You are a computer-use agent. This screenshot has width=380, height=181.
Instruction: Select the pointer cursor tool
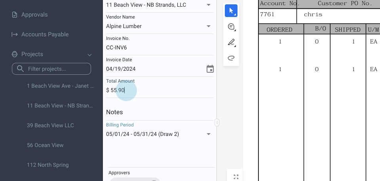pyautogui.click(x=231, y=11)
